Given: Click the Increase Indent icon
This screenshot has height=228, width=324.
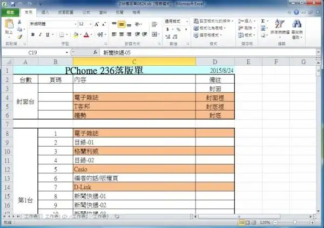Looking at the screenshot, I should (144, 34).
